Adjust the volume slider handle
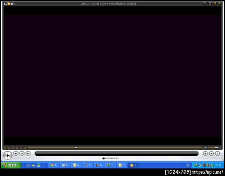The width and height of the screenshot is (225, 176). point(216,147)
